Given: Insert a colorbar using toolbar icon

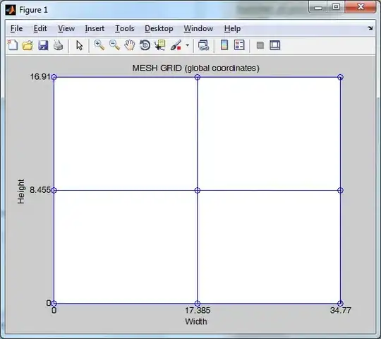Looking at the screenshot, I should click(x=224, y=45).
